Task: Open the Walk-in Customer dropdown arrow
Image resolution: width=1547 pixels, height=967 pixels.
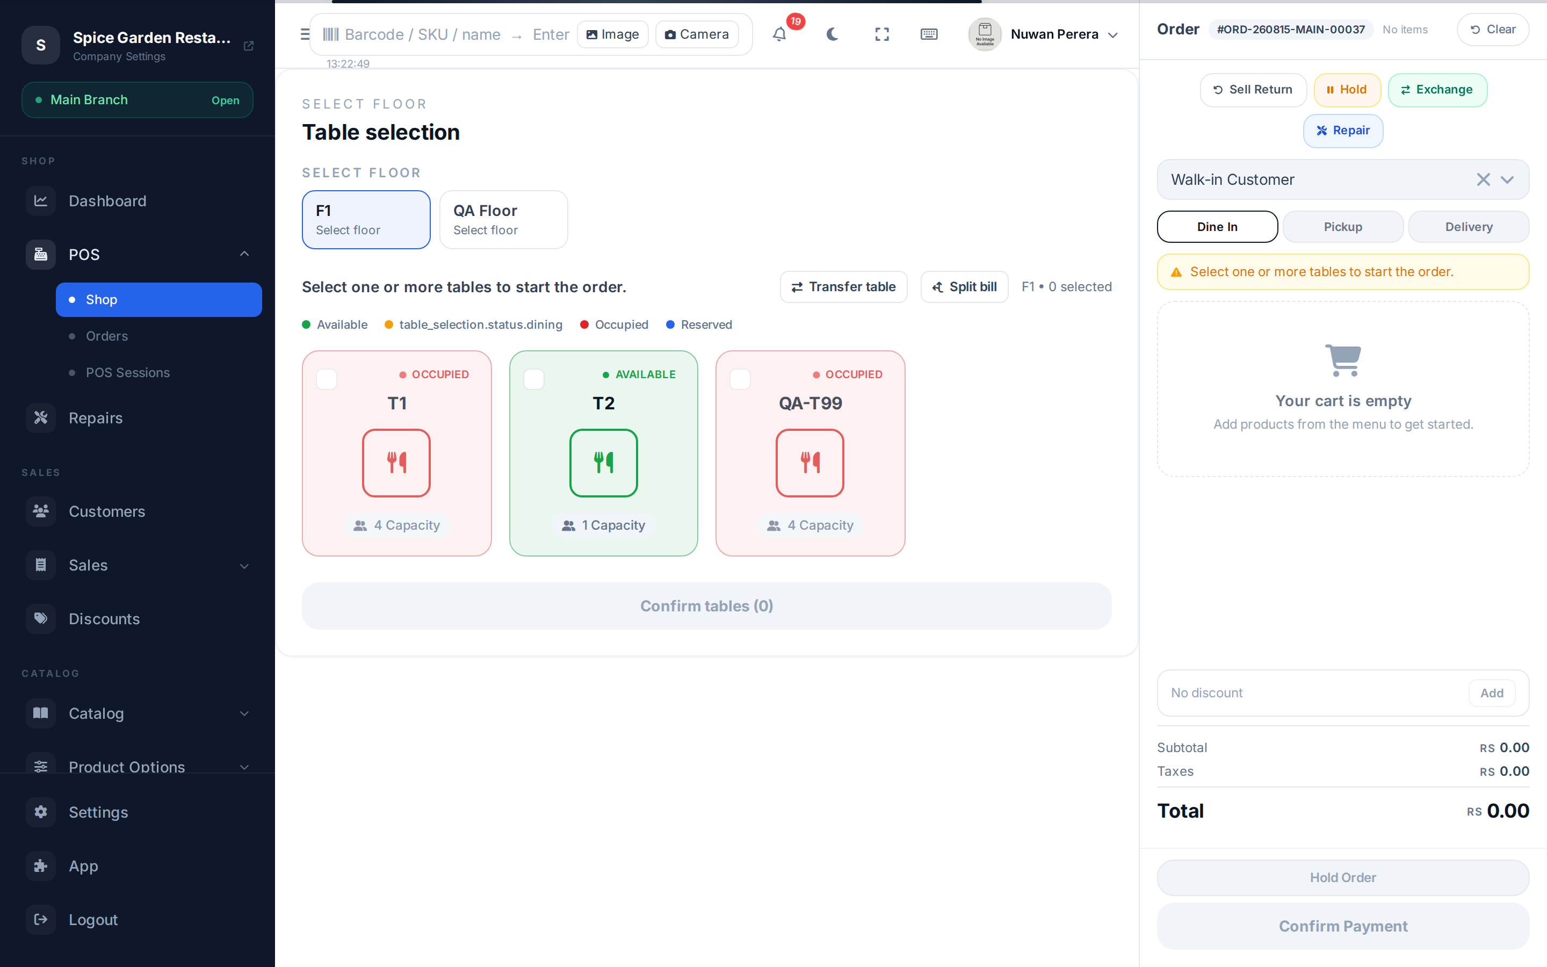Action: pyautogui.click(x=1507, y=180)
